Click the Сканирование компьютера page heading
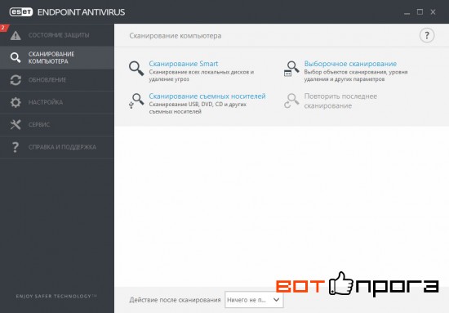The width and height of the screenshot is (449, 313). point(176,36)
